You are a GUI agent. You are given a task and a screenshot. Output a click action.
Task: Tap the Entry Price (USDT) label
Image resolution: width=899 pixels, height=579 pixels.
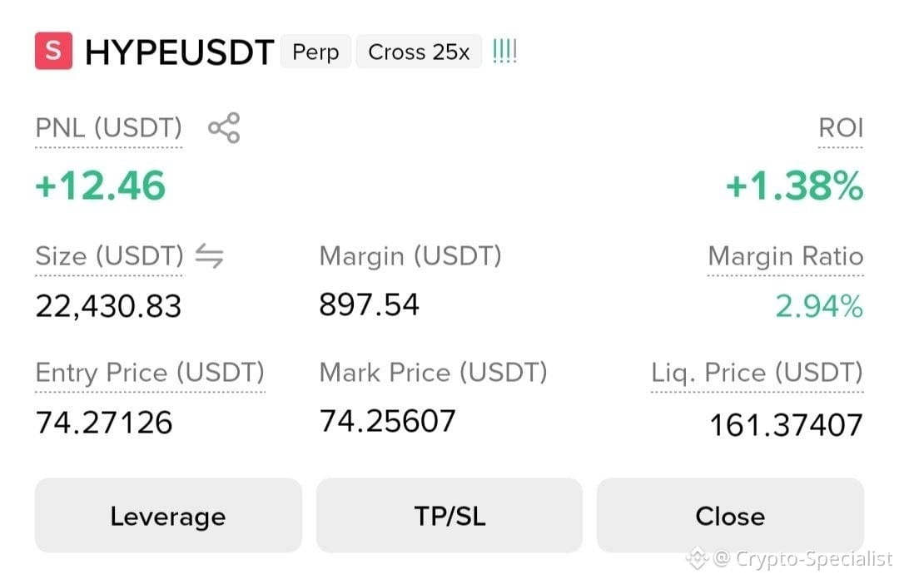pos(150,373)
